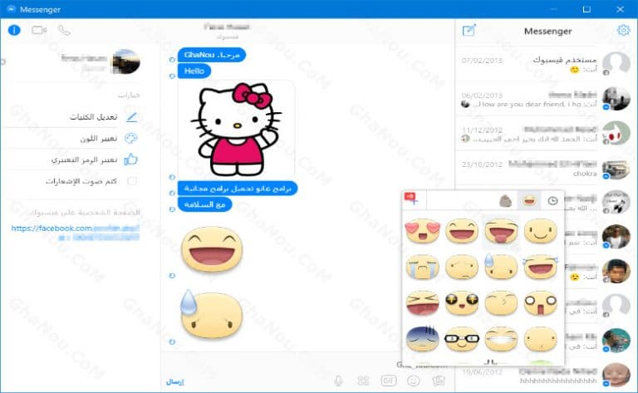
Task: Pick the star-eyes sticker in picker
Action: point(461,302)
